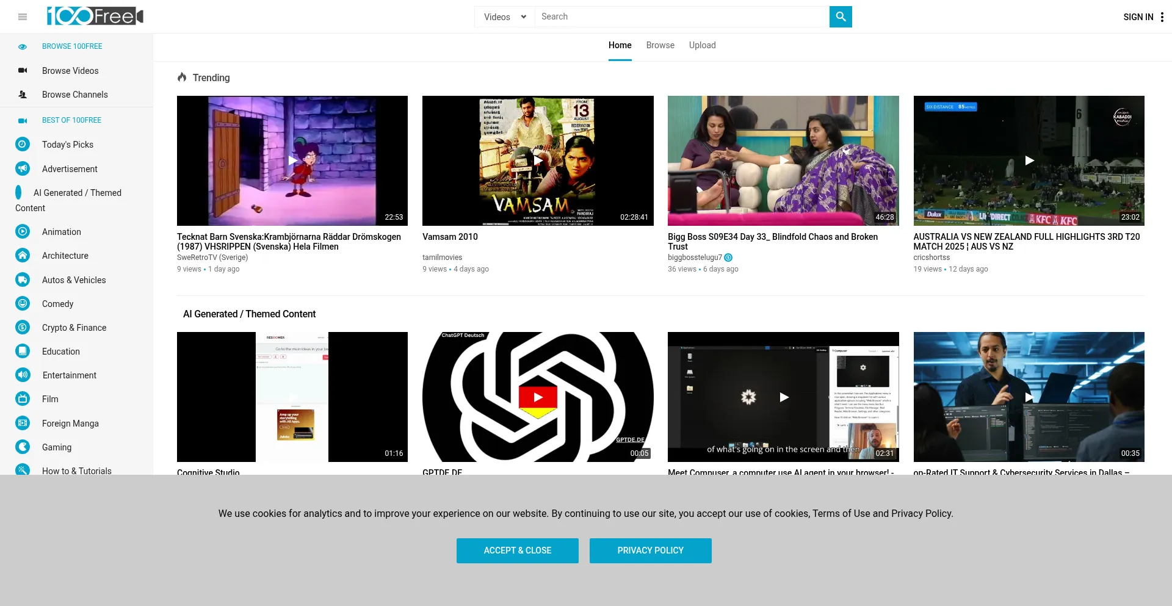Click the AI Generated sidebar icon
1172x606 pixels.
(18, 193)
